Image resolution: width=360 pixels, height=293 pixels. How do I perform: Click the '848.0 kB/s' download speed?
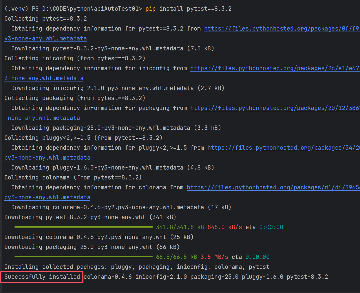coord(225,227)
